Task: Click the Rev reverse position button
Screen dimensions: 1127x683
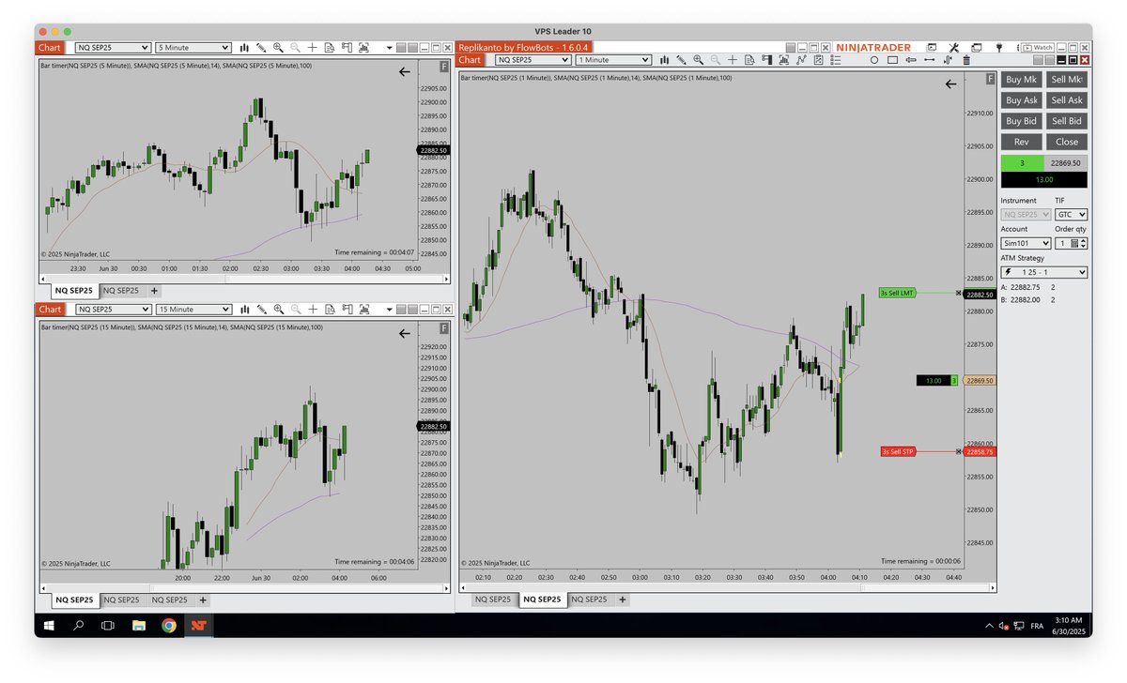Action: click(1021, 142)
